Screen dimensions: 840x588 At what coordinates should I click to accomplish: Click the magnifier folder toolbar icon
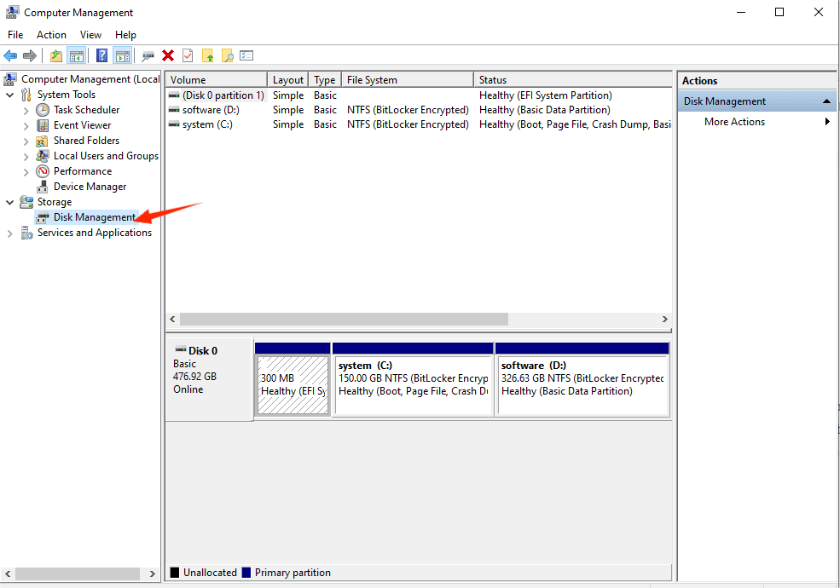(x=227, y=56)
